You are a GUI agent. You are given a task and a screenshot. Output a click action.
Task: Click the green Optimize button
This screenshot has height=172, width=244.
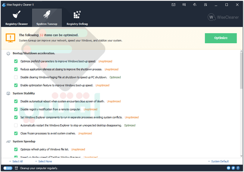[221, 38]
